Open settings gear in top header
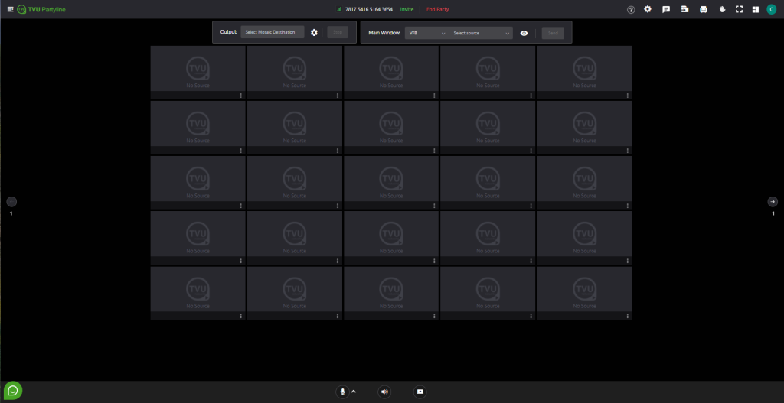 (x=648, y=9)
